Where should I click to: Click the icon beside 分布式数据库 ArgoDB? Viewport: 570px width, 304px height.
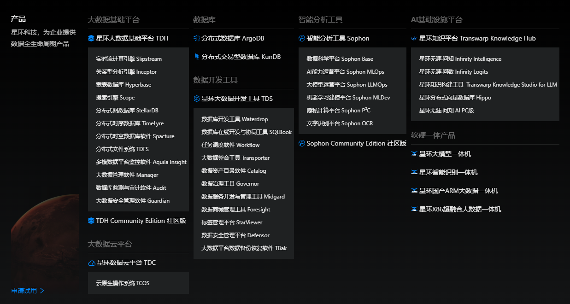pyautogui.click(x=197, y=39)
